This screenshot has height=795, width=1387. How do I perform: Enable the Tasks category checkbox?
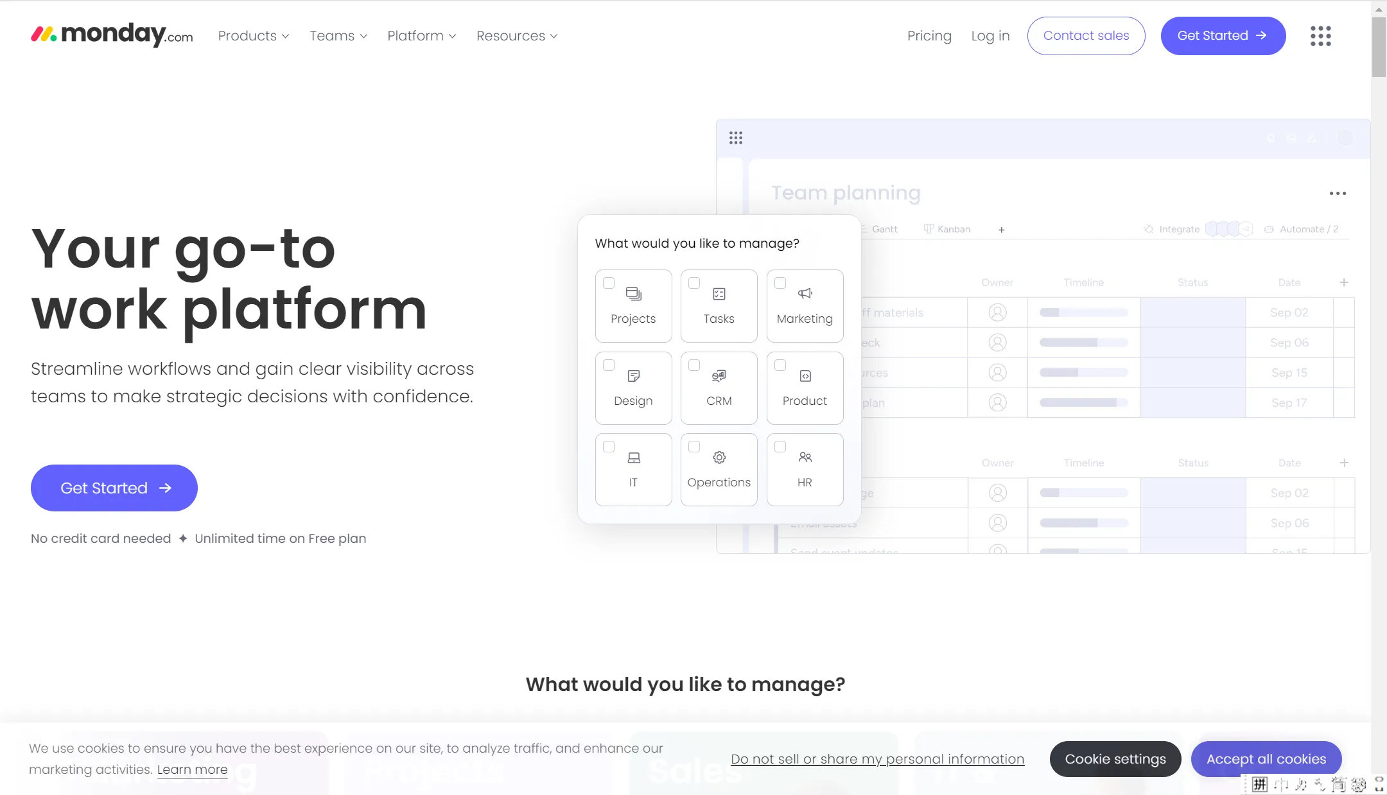693,282
